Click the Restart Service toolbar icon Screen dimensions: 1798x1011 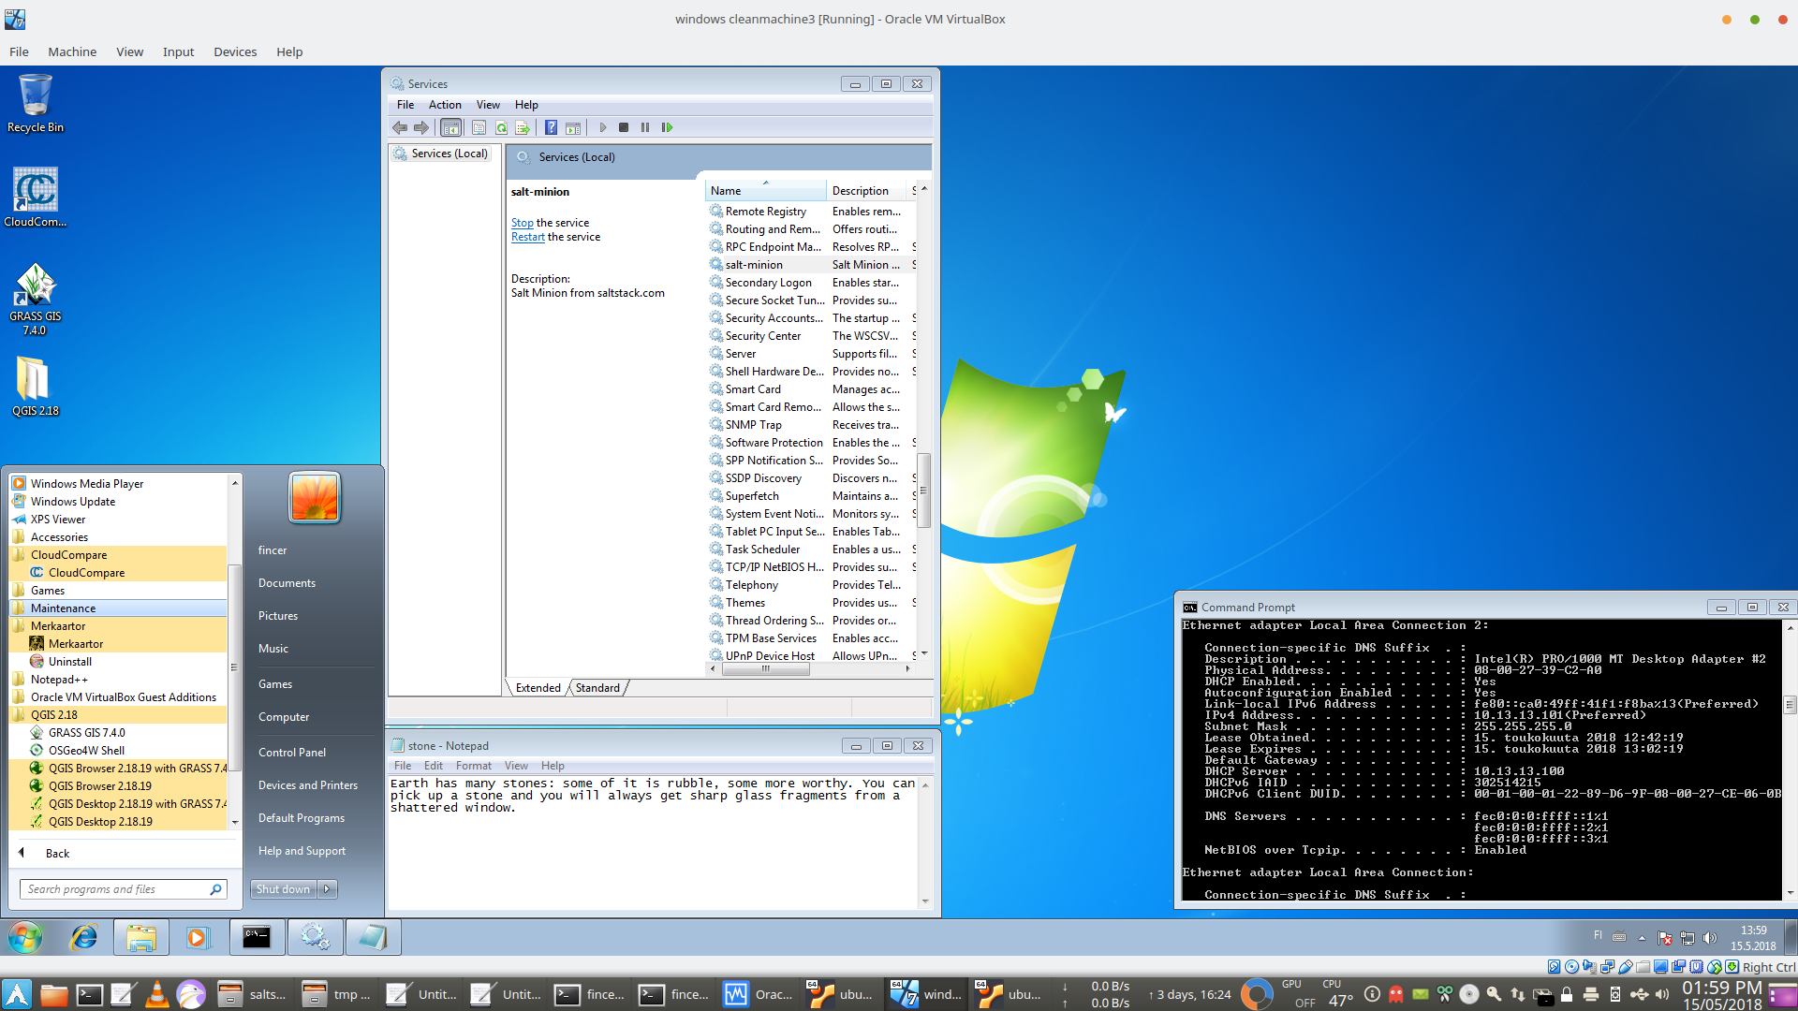(x=667, y=127)
